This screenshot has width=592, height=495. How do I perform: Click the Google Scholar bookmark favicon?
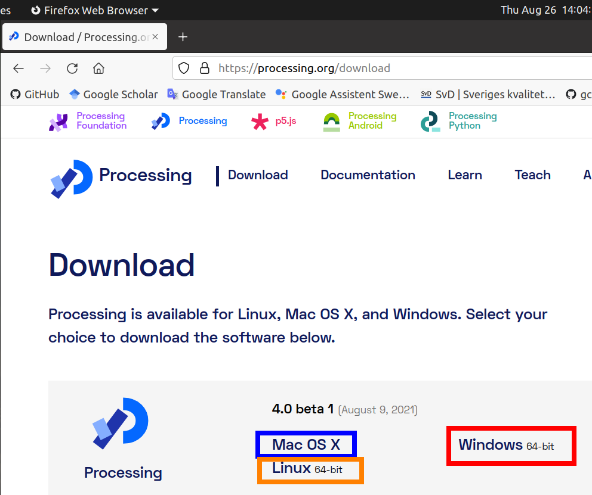[x=75, y=94]
